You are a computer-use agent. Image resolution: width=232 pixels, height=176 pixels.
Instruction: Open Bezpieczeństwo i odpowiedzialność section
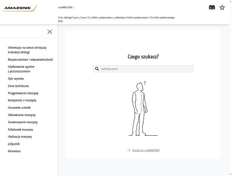pyautogui.click(x=31, y=60)
